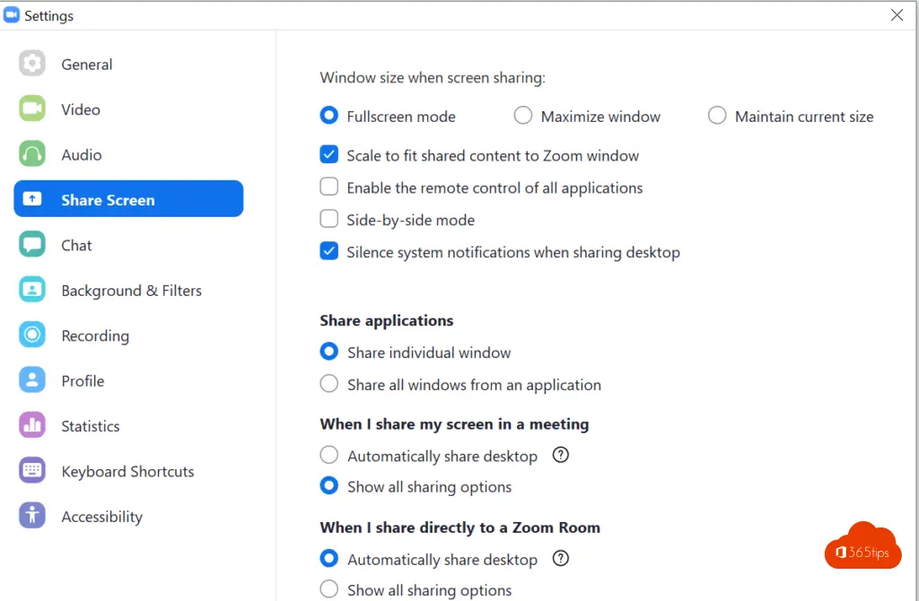Open Recording settings via its circle icon

[x=32, y=335]
